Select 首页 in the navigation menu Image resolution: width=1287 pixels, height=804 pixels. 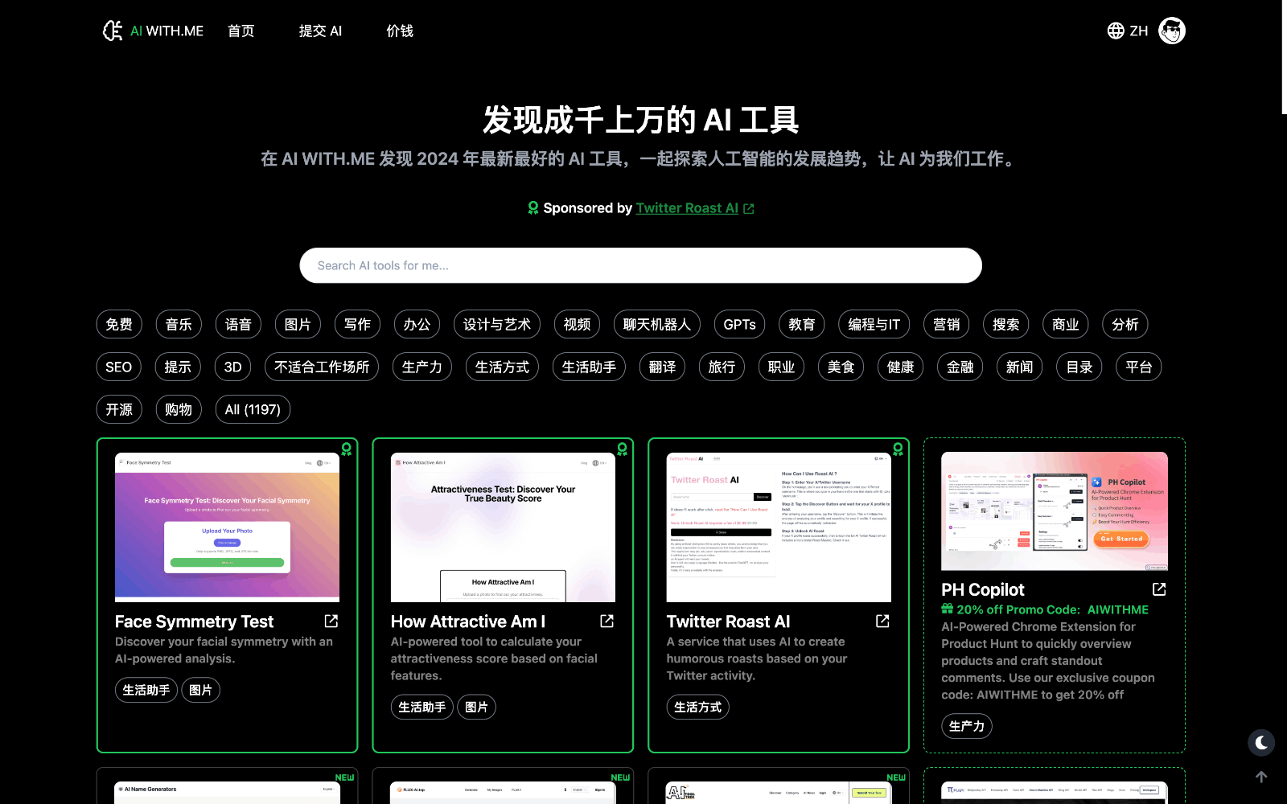[x=241, y=31]
